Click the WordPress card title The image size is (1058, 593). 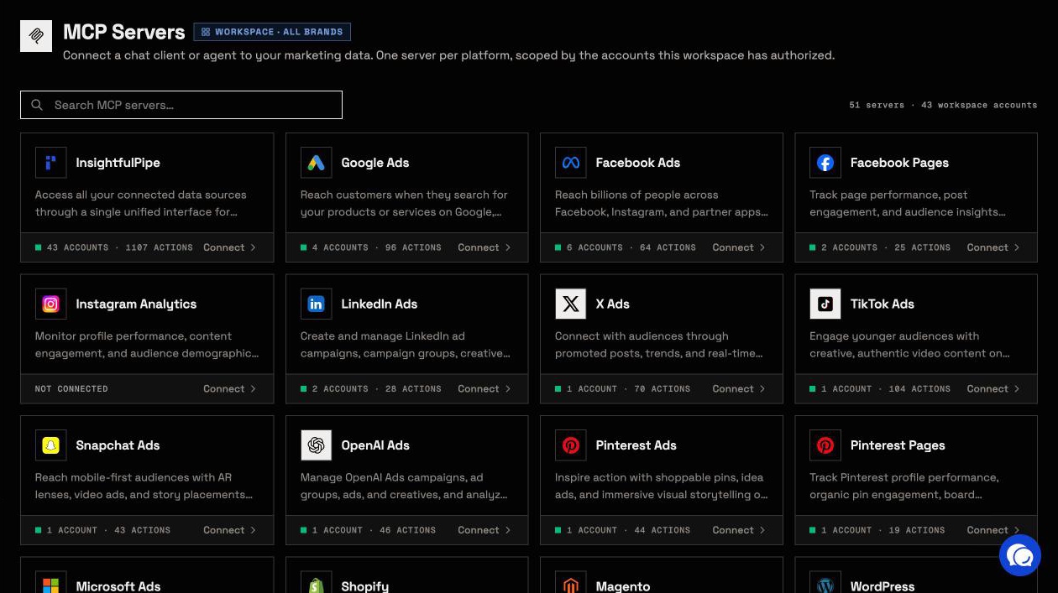click(882, 586)
